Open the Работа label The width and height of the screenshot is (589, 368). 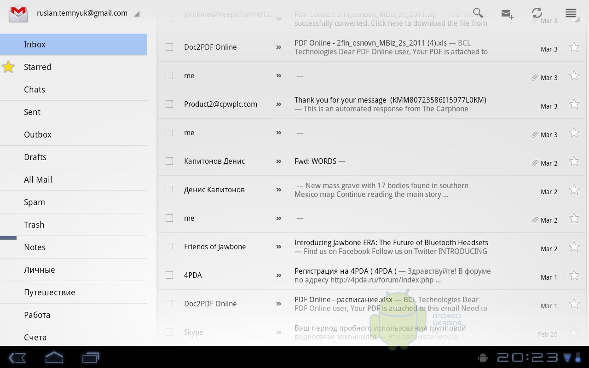coord(74,315)
